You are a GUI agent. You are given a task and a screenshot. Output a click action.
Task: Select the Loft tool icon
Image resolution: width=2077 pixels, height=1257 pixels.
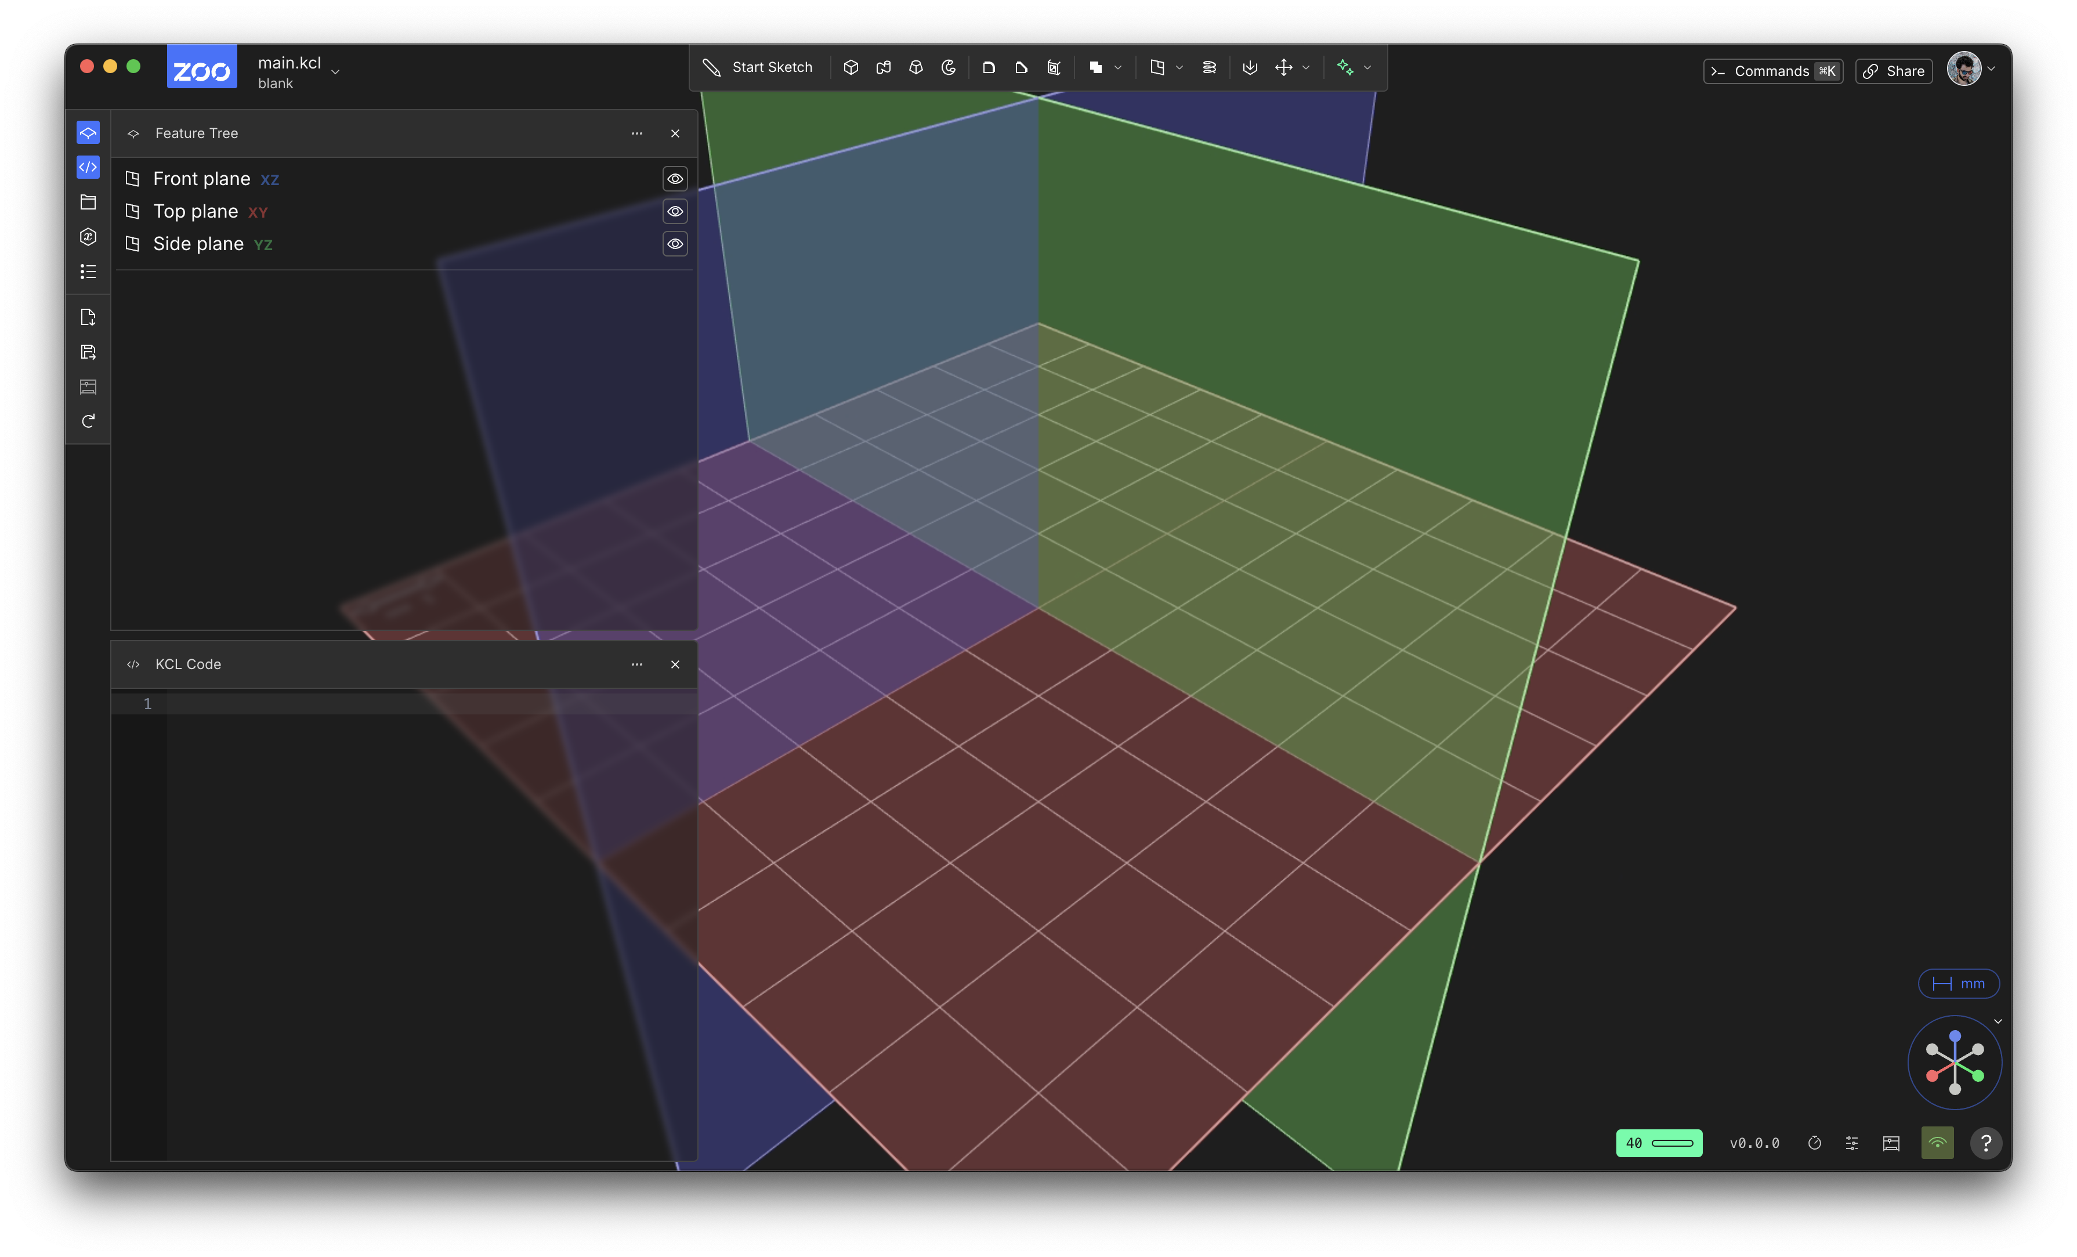tap(916, 67)
